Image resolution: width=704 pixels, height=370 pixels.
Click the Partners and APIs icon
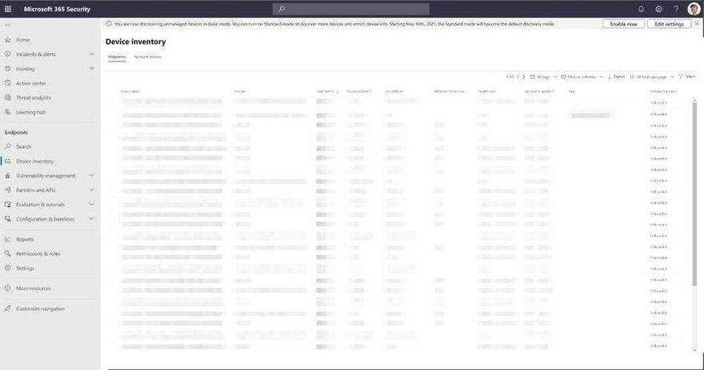(8, 190)
